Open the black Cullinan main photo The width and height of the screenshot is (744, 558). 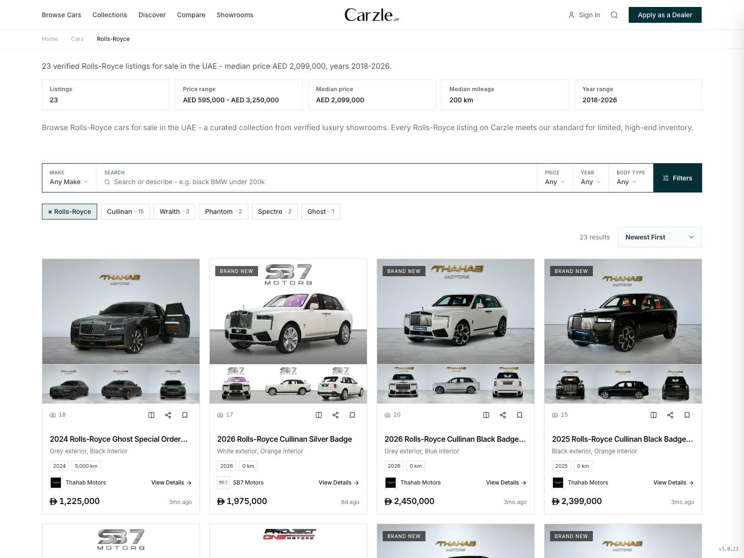(x=623, y=312)
